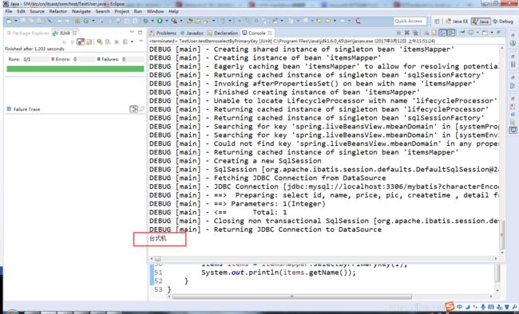This screenshot has width=519, height=314.
Task: Open the Run configurations dropdown arrow
Action: [x=167, y=22]
